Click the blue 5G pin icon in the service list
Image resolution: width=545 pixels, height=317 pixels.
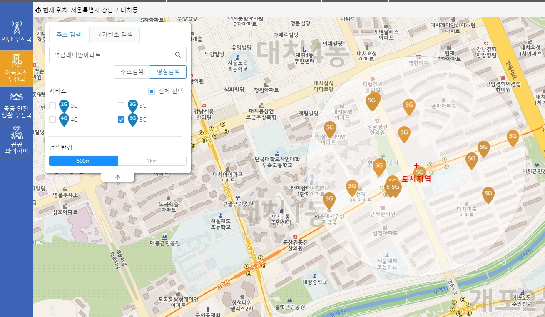pos(133,120)
